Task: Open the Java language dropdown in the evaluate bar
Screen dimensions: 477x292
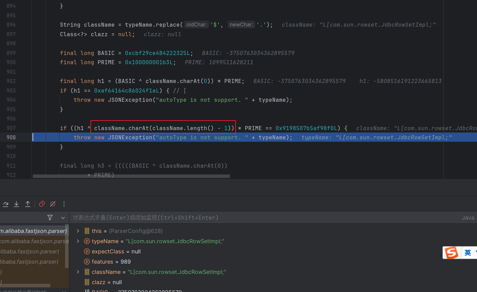Action: (x=469, y=218)
